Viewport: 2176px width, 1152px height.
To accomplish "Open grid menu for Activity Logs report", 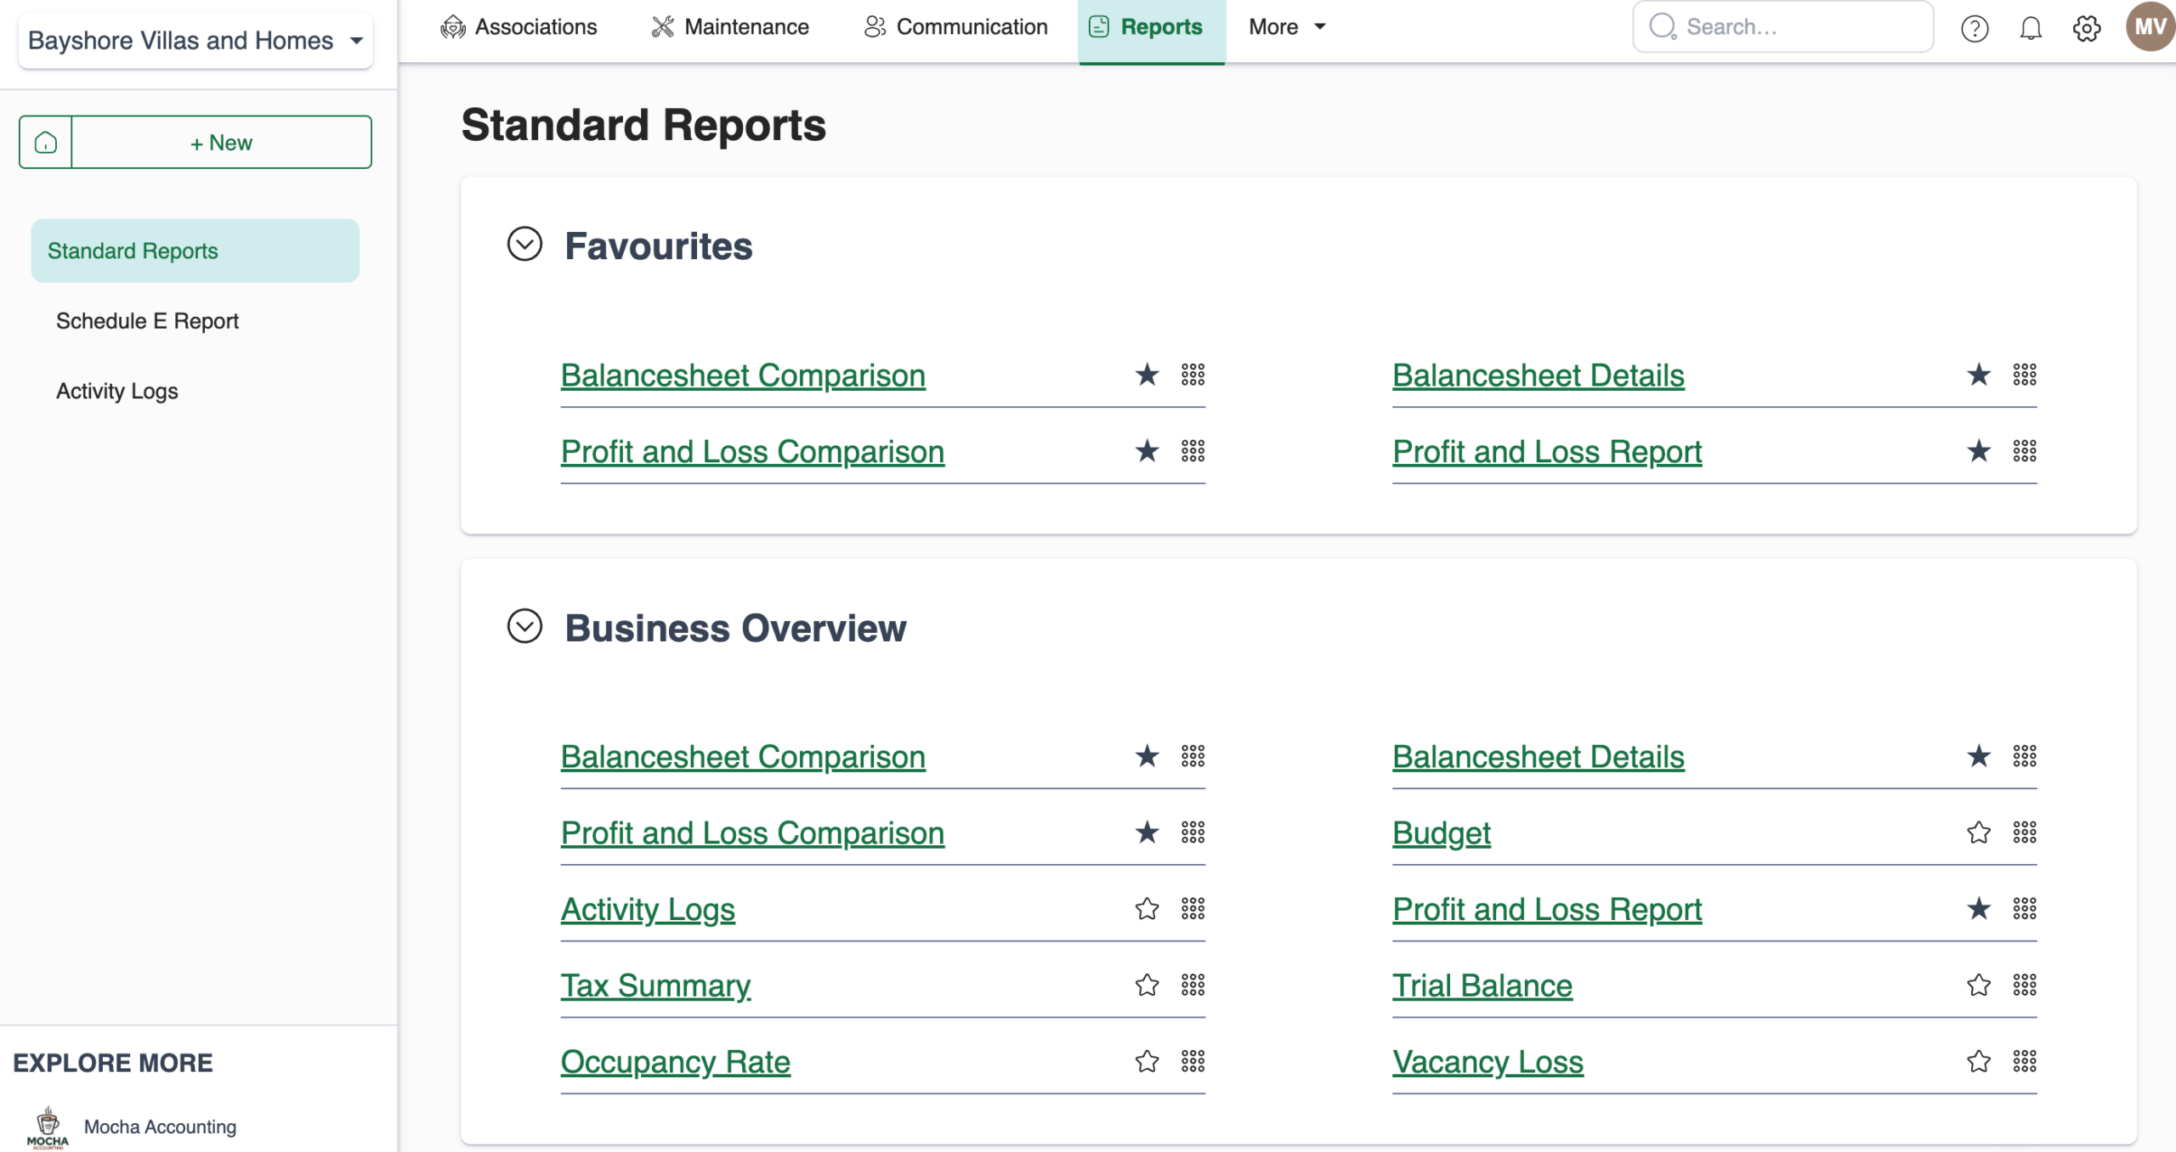I will coord(1193,909).
